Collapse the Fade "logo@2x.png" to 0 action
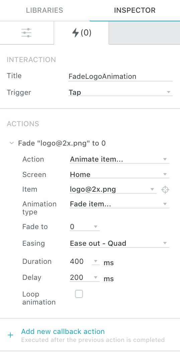Image resolution: width=180 pixels, height=354 pixels. [11, 143]
